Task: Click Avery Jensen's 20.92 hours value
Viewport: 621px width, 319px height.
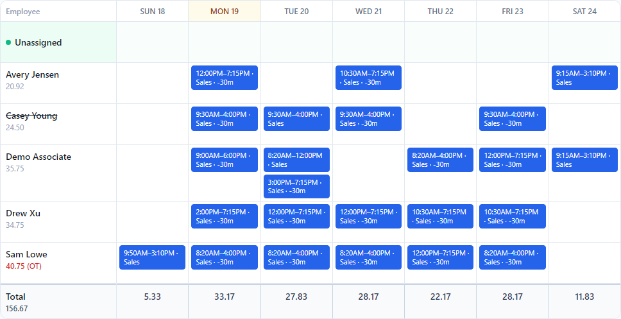Action: (15, 87)
